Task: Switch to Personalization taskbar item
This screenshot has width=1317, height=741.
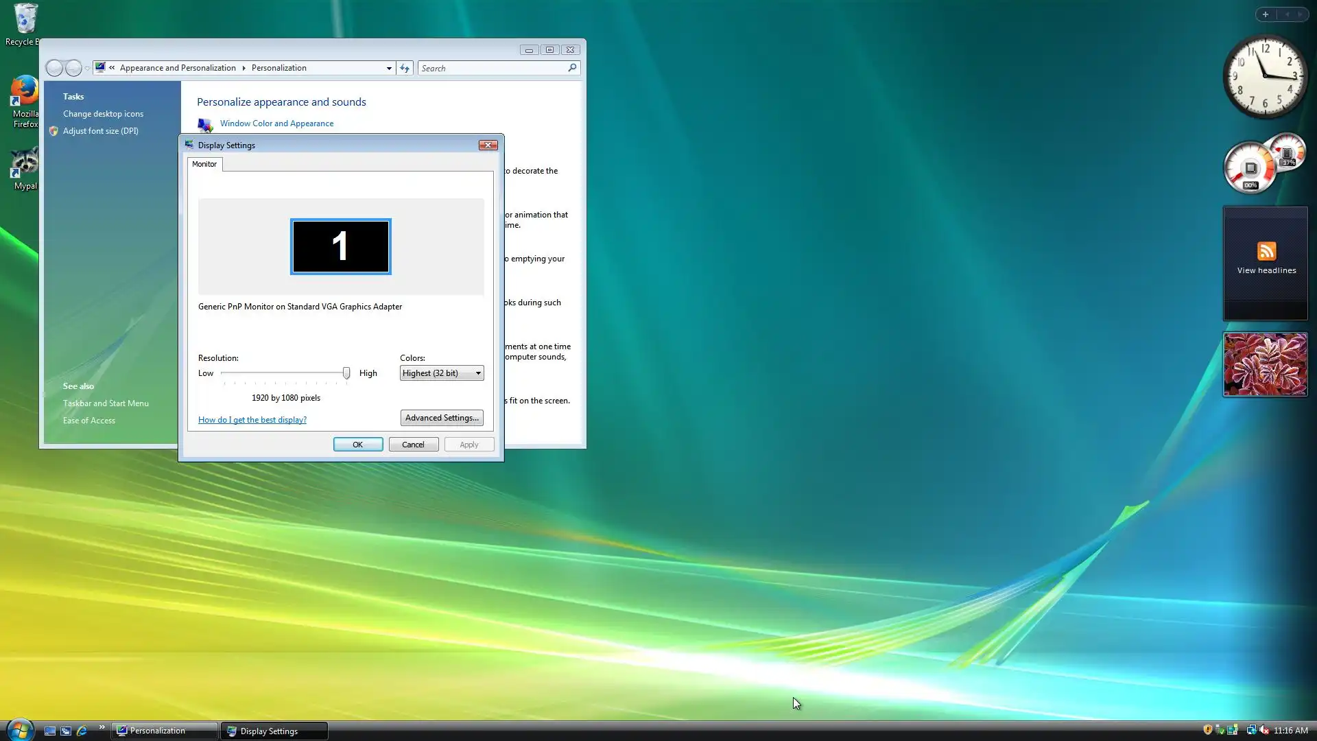Action: (x=165, y=731)
